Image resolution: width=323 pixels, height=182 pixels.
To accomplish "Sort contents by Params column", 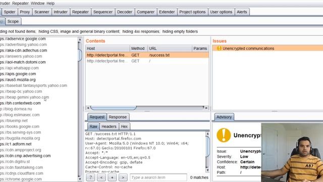I will click(x=200, y=49).
